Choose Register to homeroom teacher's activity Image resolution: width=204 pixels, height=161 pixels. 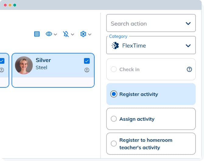pos(114,144)
